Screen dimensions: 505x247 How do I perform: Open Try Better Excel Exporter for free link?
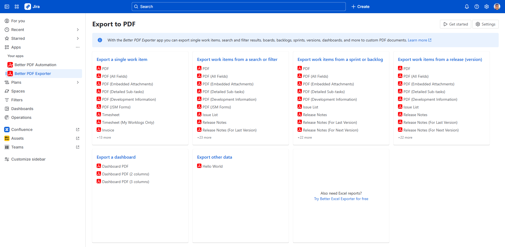click(341, 199)
